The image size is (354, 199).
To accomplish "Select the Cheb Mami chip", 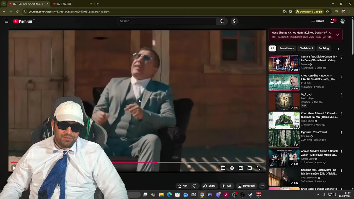I will (x=306, y=48).
